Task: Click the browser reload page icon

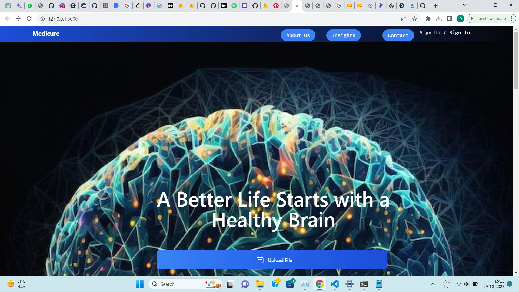Action: pyautogui.click(x=29, y=19)
